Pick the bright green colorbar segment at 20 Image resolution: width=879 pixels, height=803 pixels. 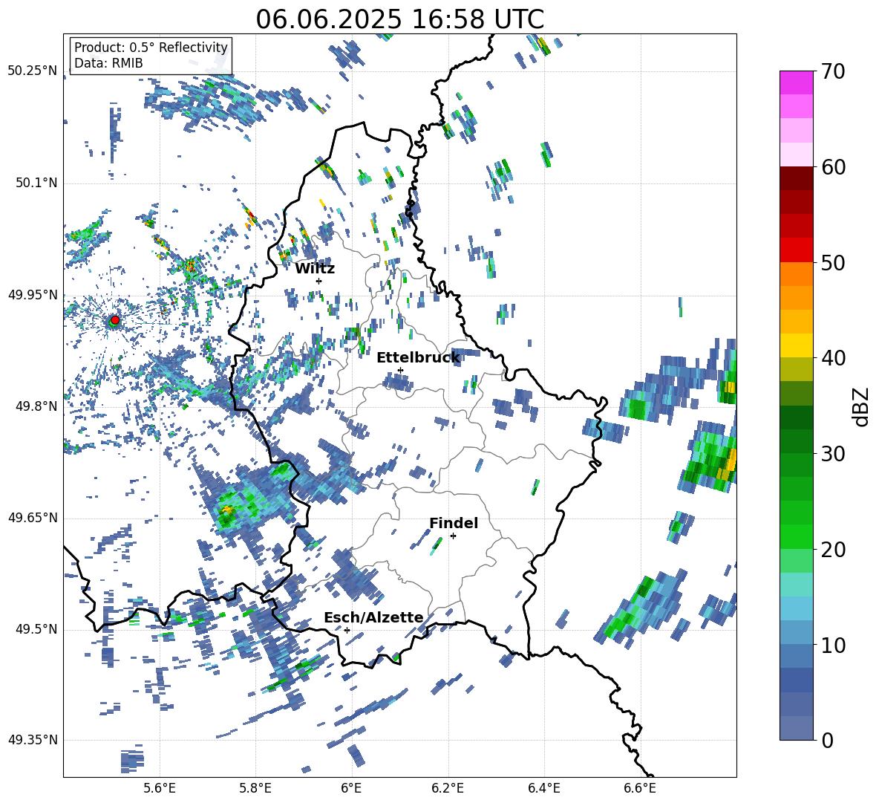click(x=796, y=536)
